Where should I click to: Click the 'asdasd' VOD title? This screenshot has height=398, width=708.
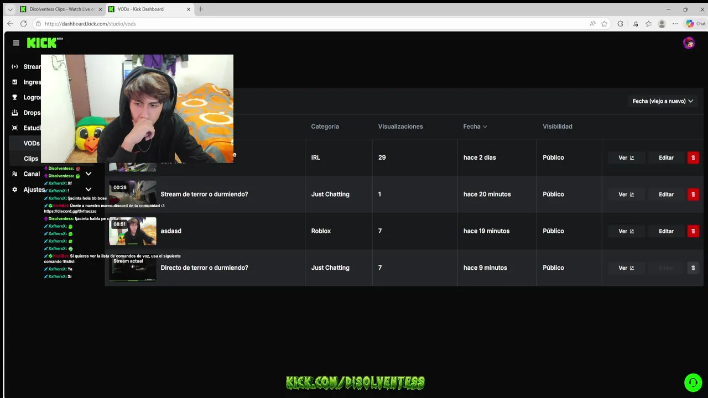pyautogui.click(x=171, y=231)
